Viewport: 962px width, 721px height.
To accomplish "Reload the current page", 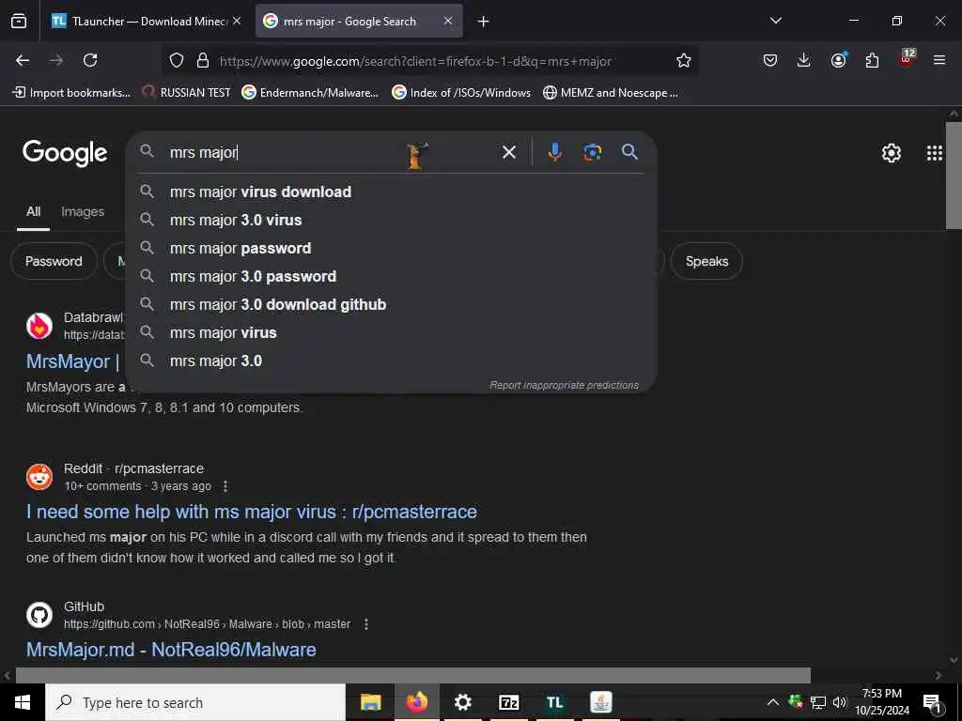I will pos(90,60).
